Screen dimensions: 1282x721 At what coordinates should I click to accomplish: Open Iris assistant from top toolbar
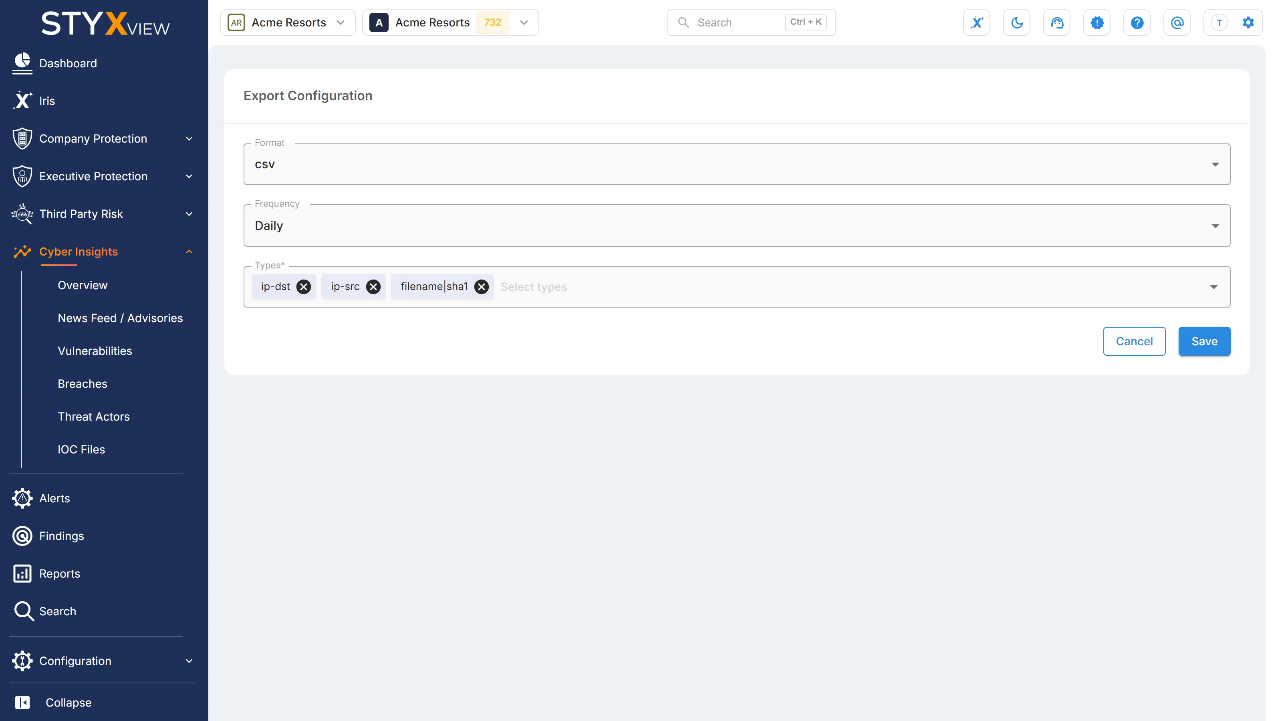(976, 22)
